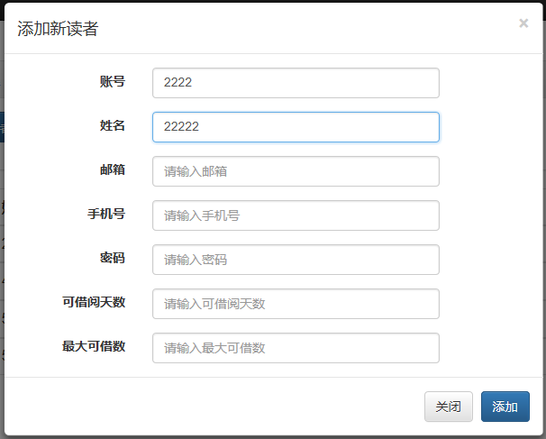Click the empty footer area left of 关闭
The image size is (546, 439).
pyautogui.click(x=216, y=407)
